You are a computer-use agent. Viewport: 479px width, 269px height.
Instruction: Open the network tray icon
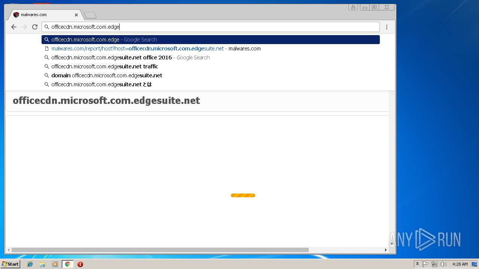pos(434,264)
